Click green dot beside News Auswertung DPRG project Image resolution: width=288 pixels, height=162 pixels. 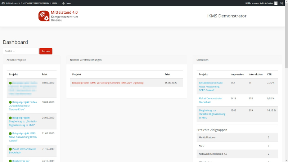pyautogui.click(x=10, y=133)
